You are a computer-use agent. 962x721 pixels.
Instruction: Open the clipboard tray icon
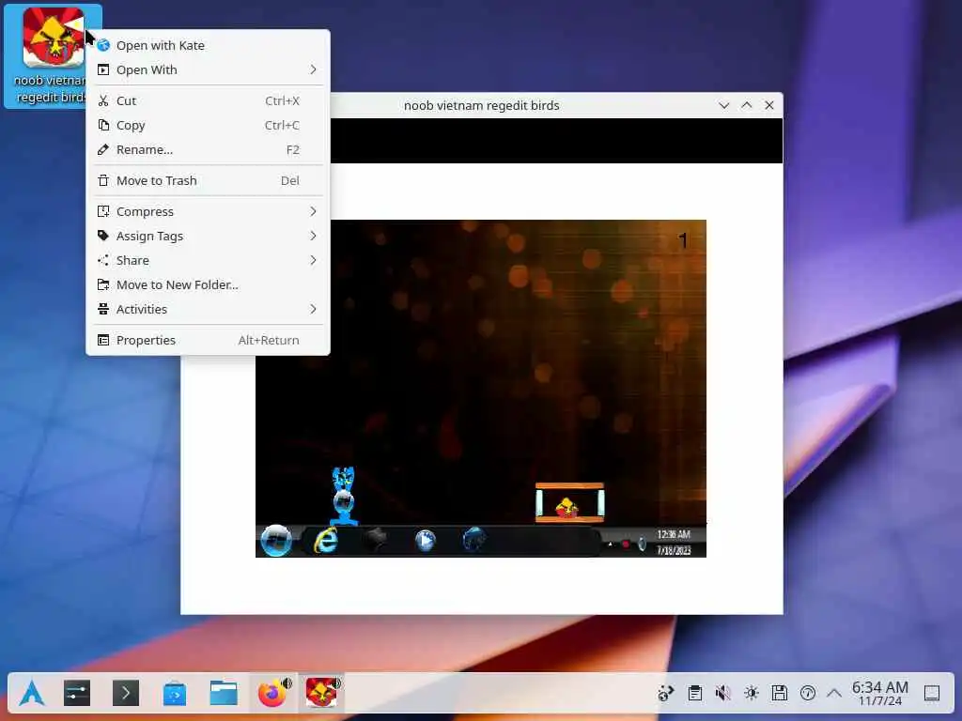(x=694, y=694)
